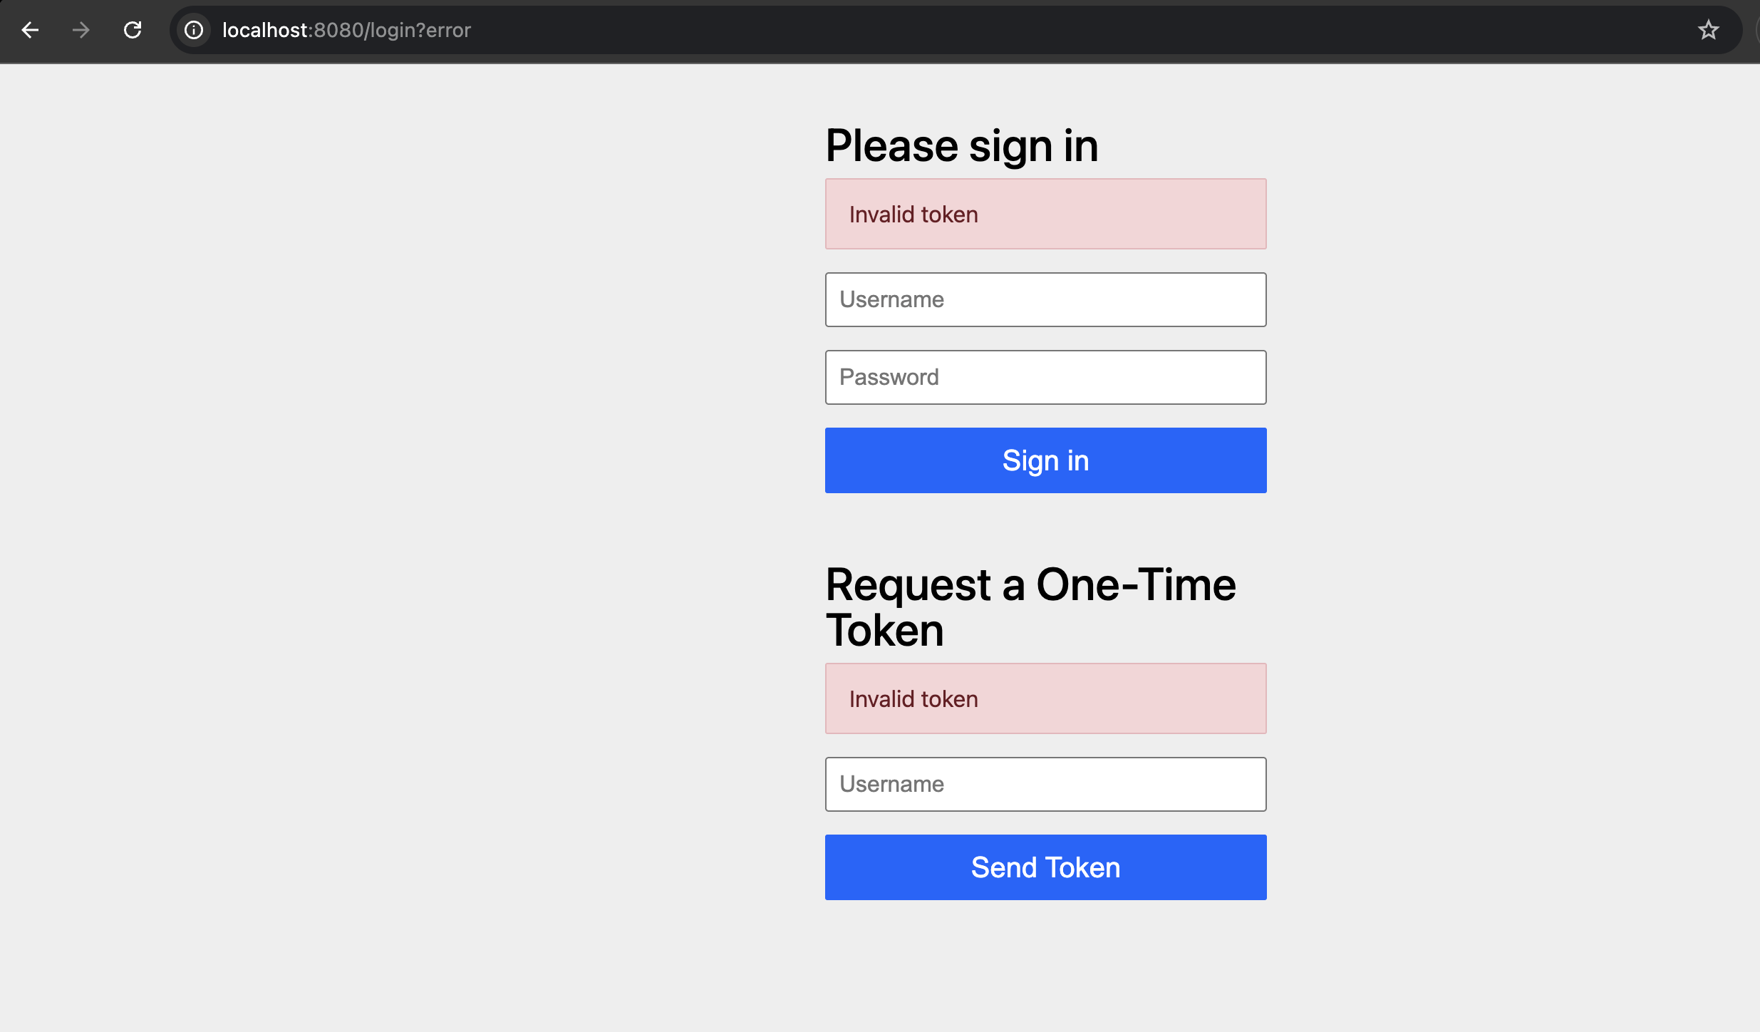Screen dimensions: 1760x1032
Task: Click the Username field under Please sign in
Action: click(x=1045, y=299)
